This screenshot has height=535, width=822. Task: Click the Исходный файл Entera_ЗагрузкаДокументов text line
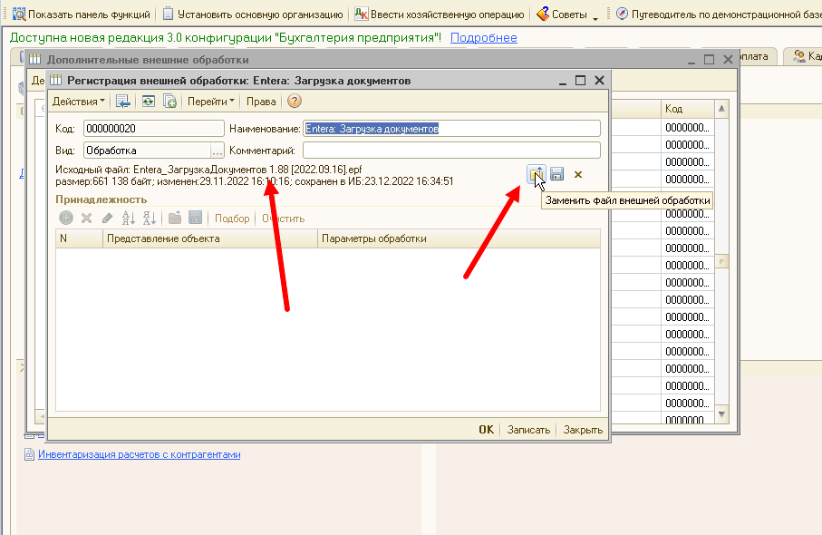click(x=208, y=170)
